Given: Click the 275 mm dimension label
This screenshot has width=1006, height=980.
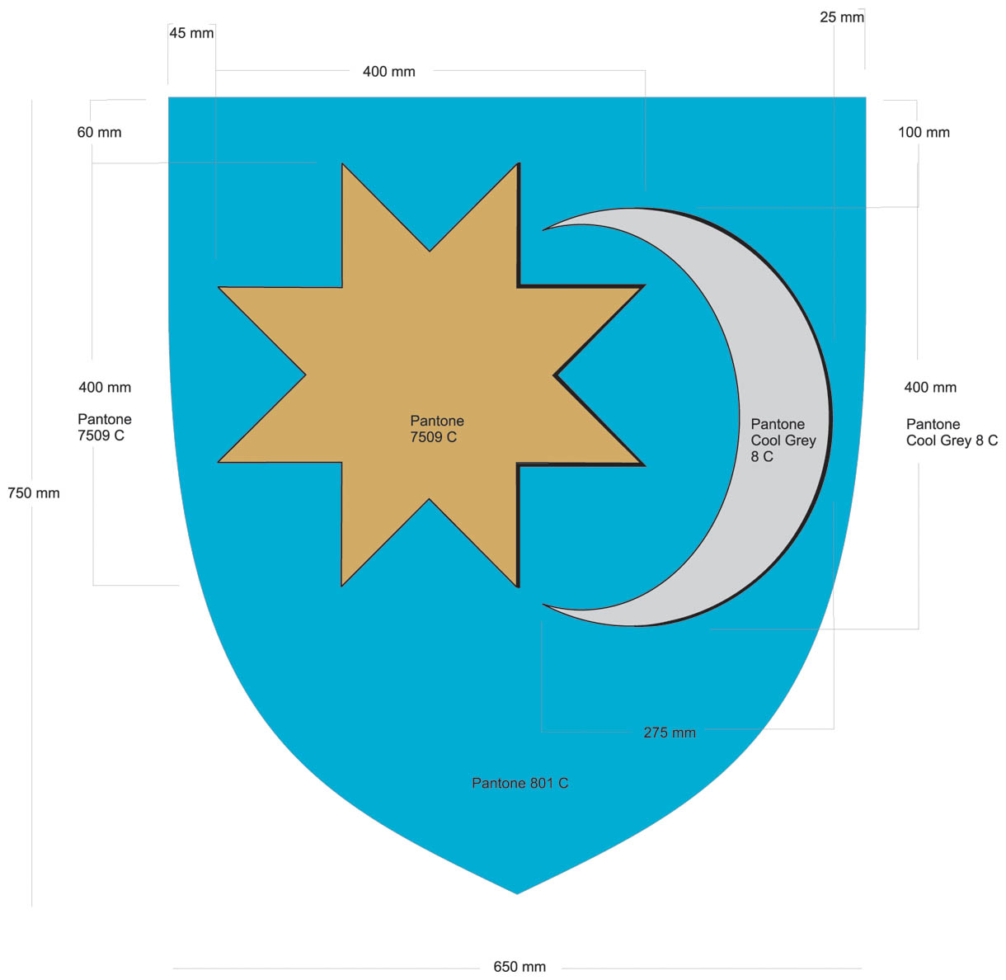Looking at the screenshot, I should 670,733.
